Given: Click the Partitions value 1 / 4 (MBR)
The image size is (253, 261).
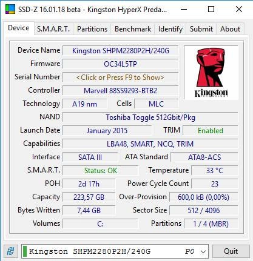Looking at the screenshot, I should coord(211,224).
